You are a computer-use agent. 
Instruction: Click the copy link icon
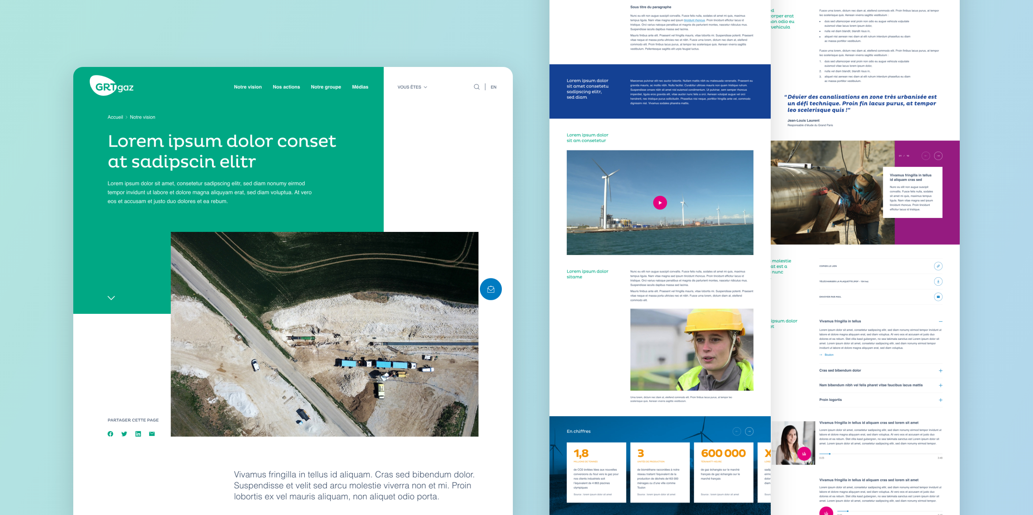[938, 266]
